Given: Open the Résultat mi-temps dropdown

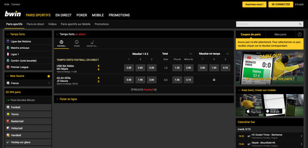Looking at the screenshot, I should (227, 54).
